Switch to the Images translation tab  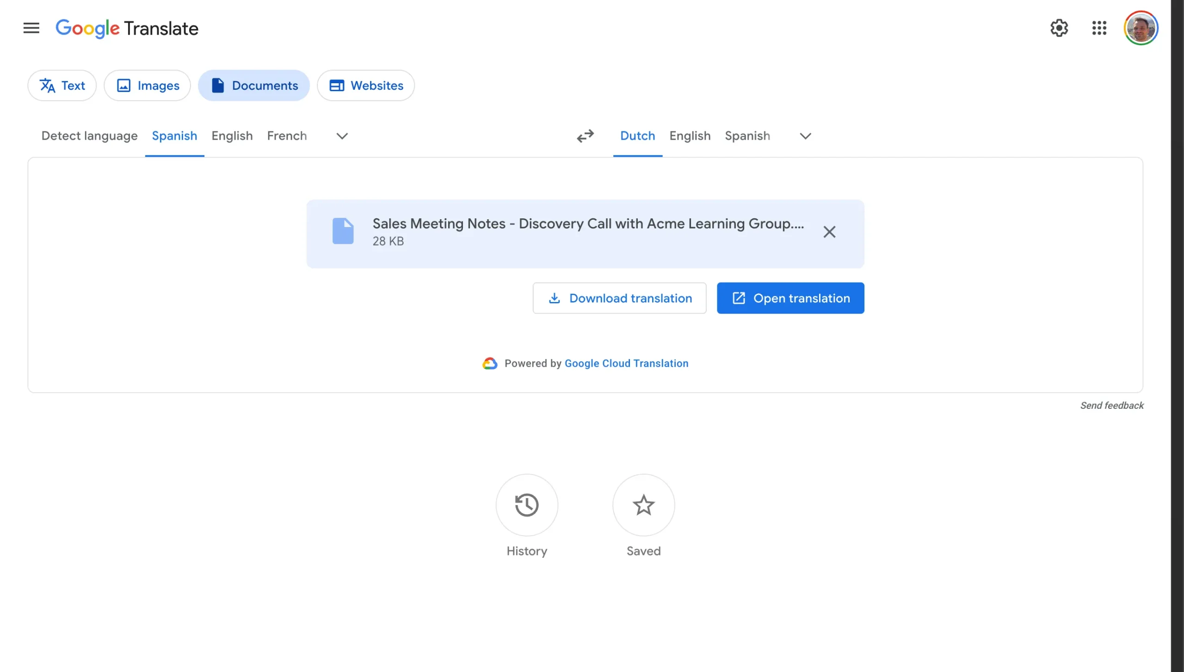[x=147, y=86]
